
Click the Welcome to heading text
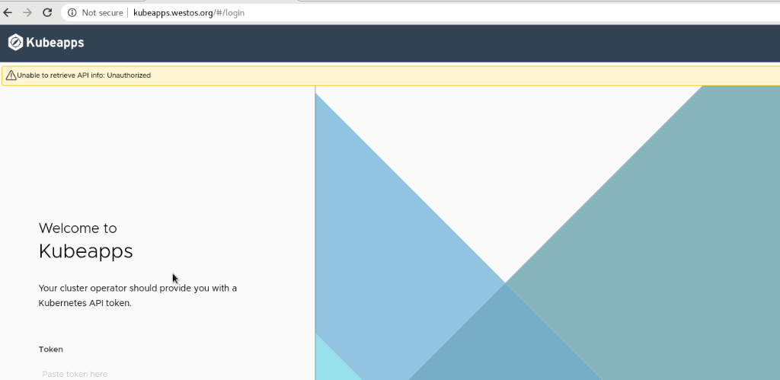click(78, 228)
